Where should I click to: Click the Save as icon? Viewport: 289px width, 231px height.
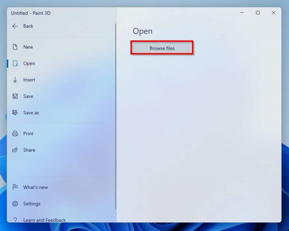point(15,113)
